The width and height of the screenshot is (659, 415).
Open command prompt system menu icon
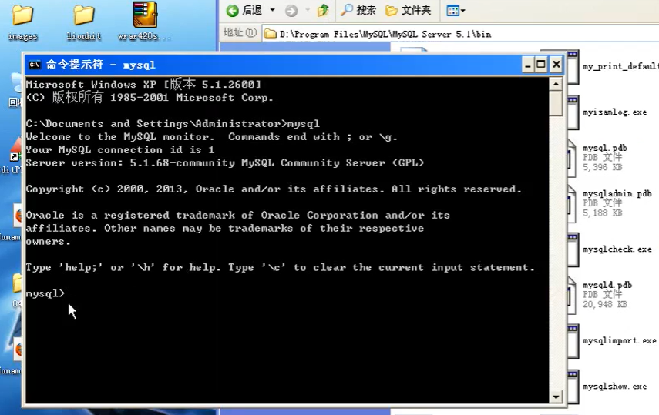point(35,65)
